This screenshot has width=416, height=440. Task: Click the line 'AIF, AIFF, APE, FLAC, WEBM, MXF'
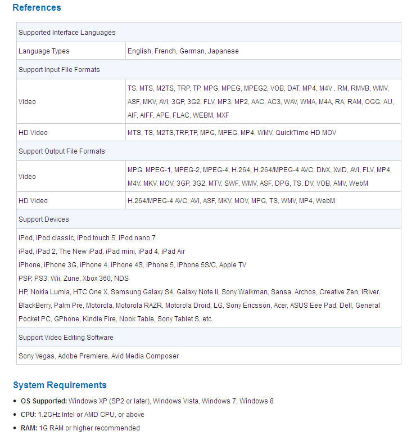[x=178, y=115]
